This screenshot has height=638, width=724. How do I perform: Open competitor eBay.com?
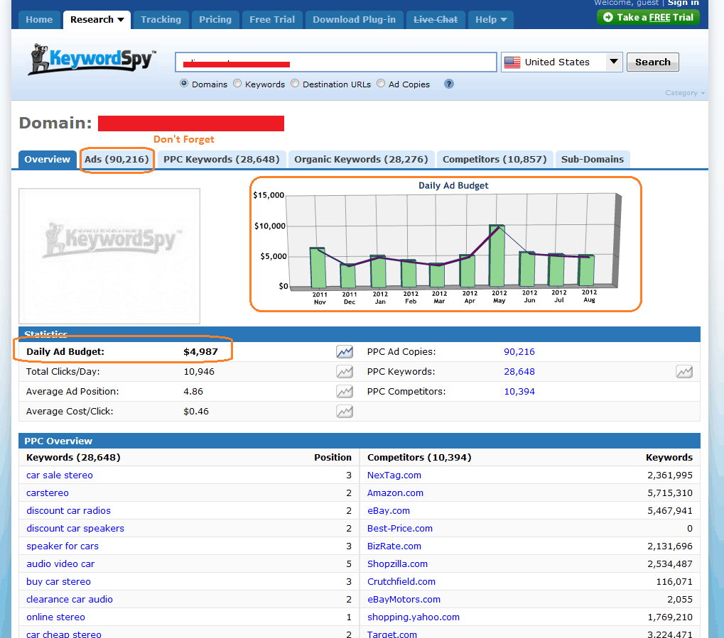coord(389,511)
